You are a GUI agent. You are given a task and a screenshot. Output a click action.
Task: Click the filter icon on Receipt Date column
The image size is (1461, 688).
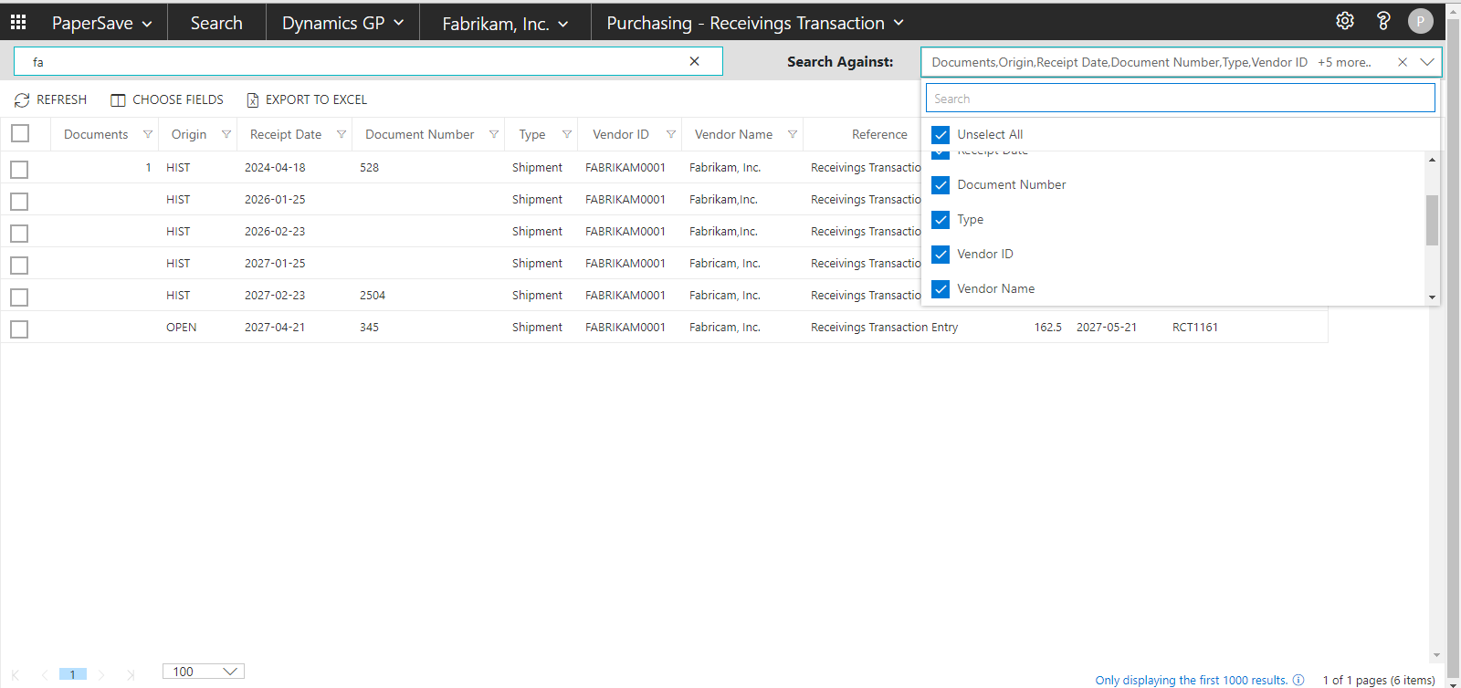[342, 134]
